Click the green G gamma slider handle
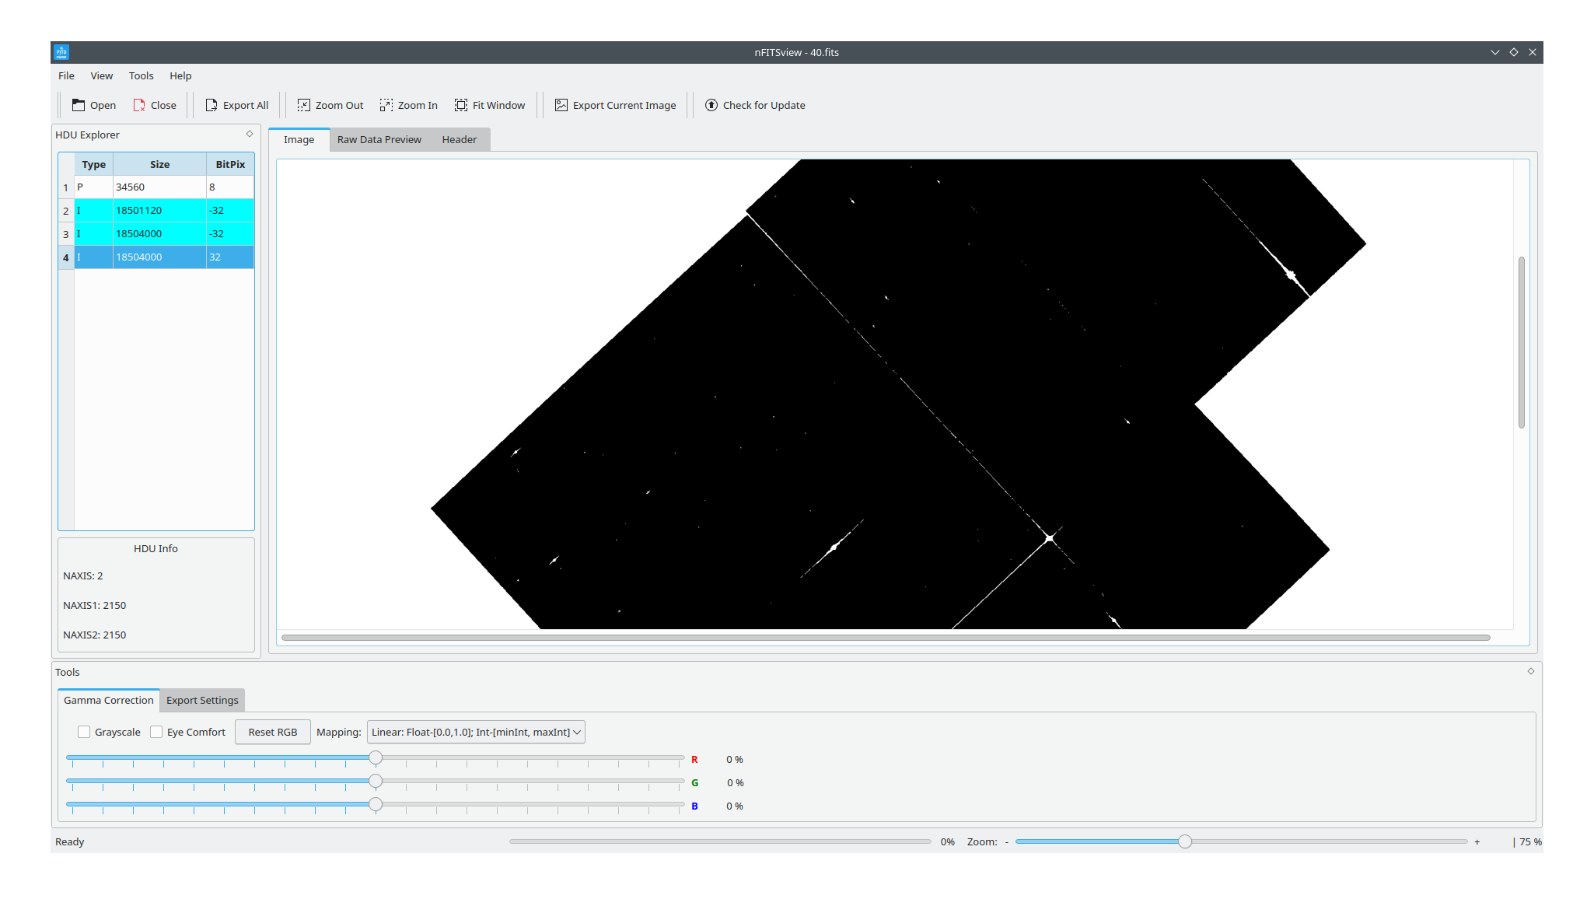Viewport: 1594px width, 913px height. 376,782
